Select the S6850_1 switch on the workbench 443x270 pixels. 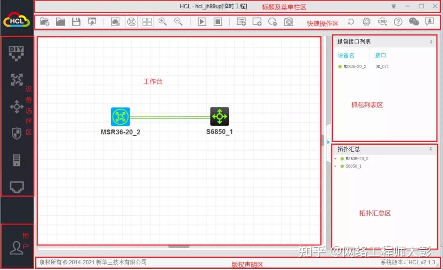(x=219, y=116)
